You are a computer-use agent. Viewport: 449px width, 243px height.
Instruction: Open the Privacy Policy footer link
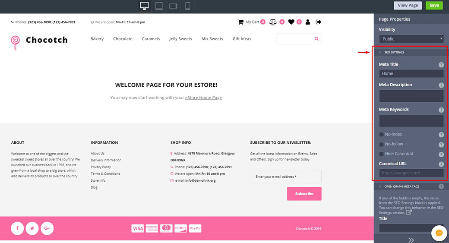click(x=101, y=167)
